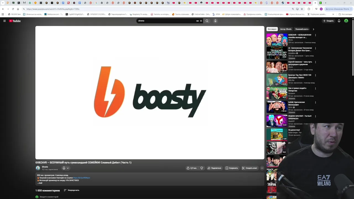Dislike the video with thumbs down

[x=202, y=168]
